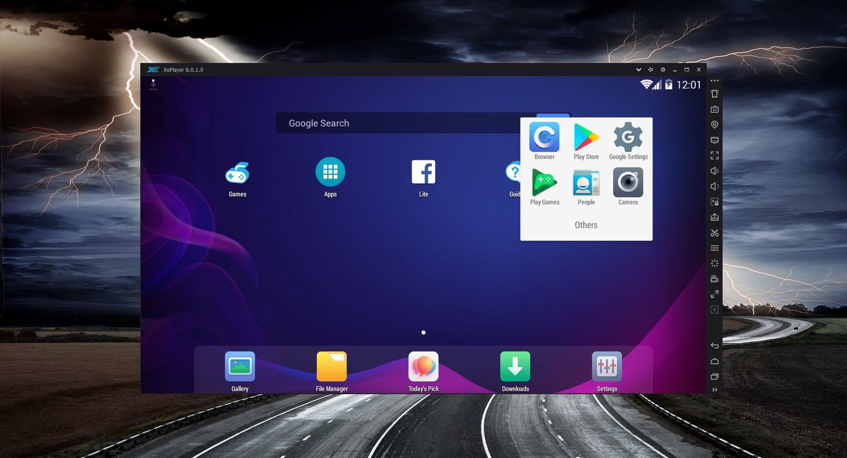Open File Manager from the dock
The height and width of the screenshot is (458, 847).
pos(331,367)
